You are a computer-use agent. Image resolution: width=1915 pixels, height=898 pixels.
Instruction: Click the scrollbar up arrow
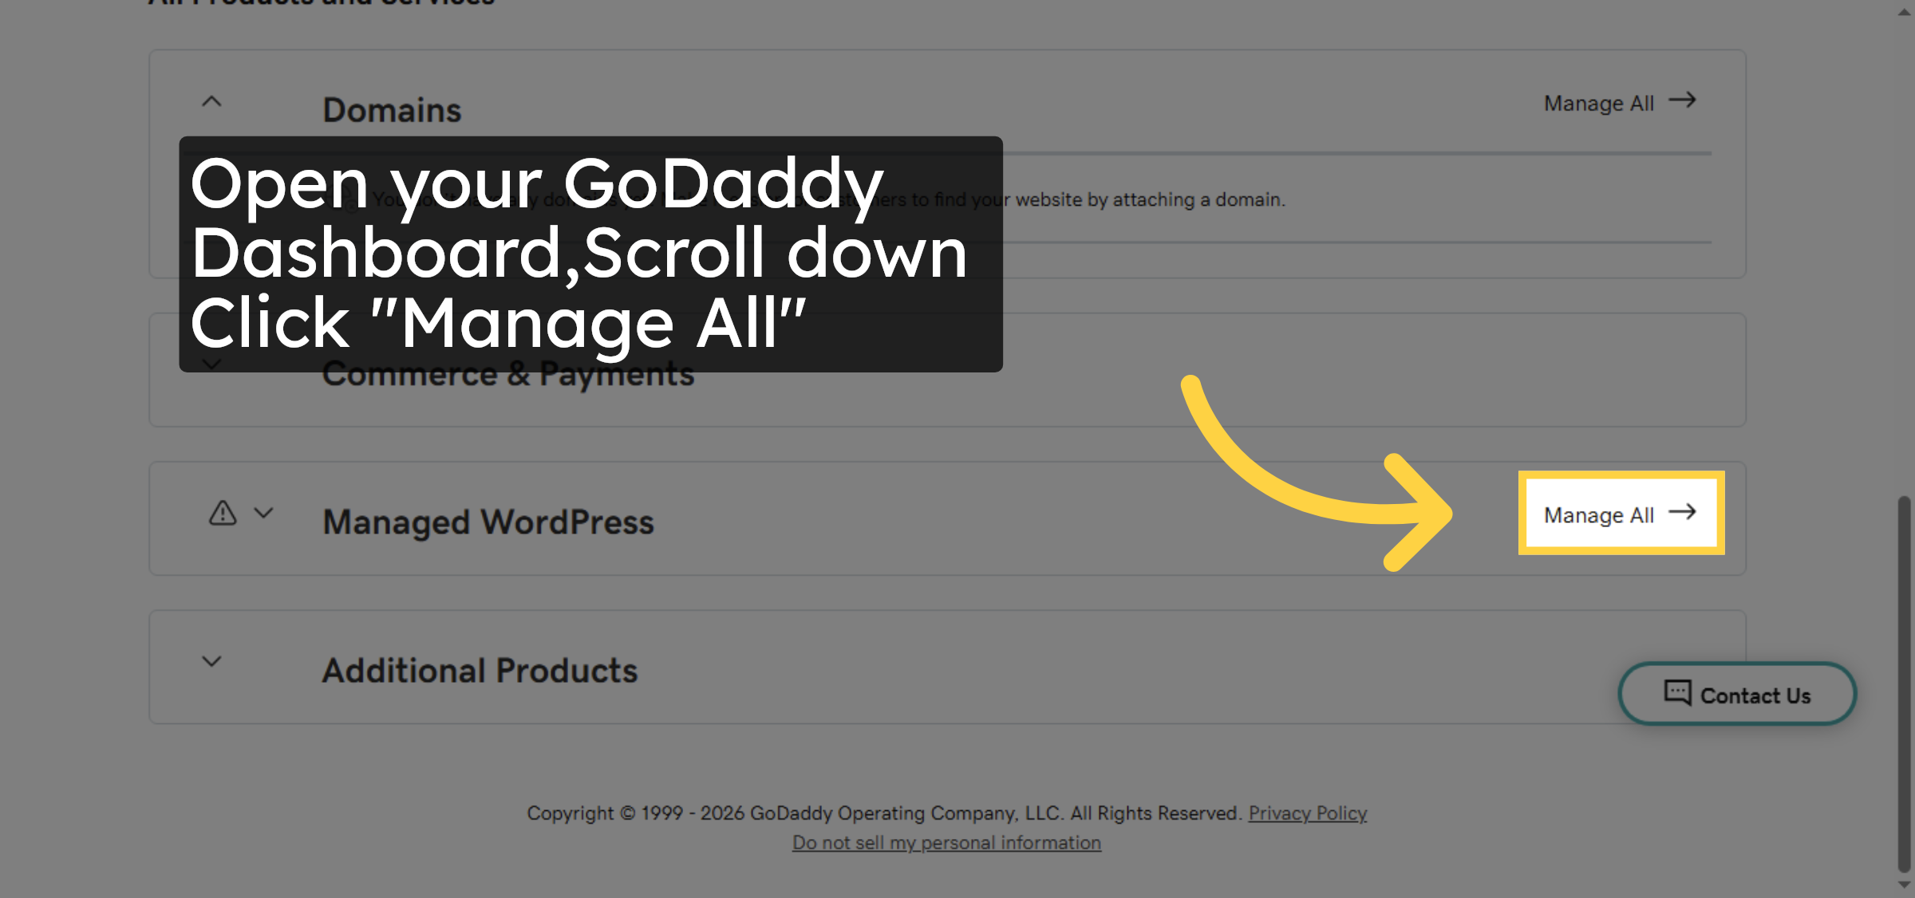1905,12
